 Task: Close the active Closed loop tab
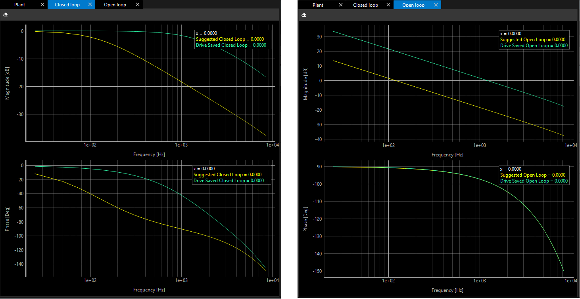(x=90, y=5)
